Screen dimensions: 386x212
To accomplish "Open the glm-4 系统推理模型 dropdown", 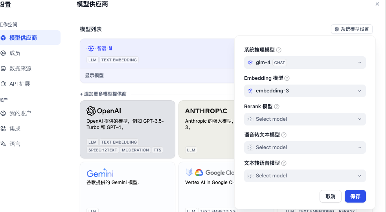I will click(305, 63).
